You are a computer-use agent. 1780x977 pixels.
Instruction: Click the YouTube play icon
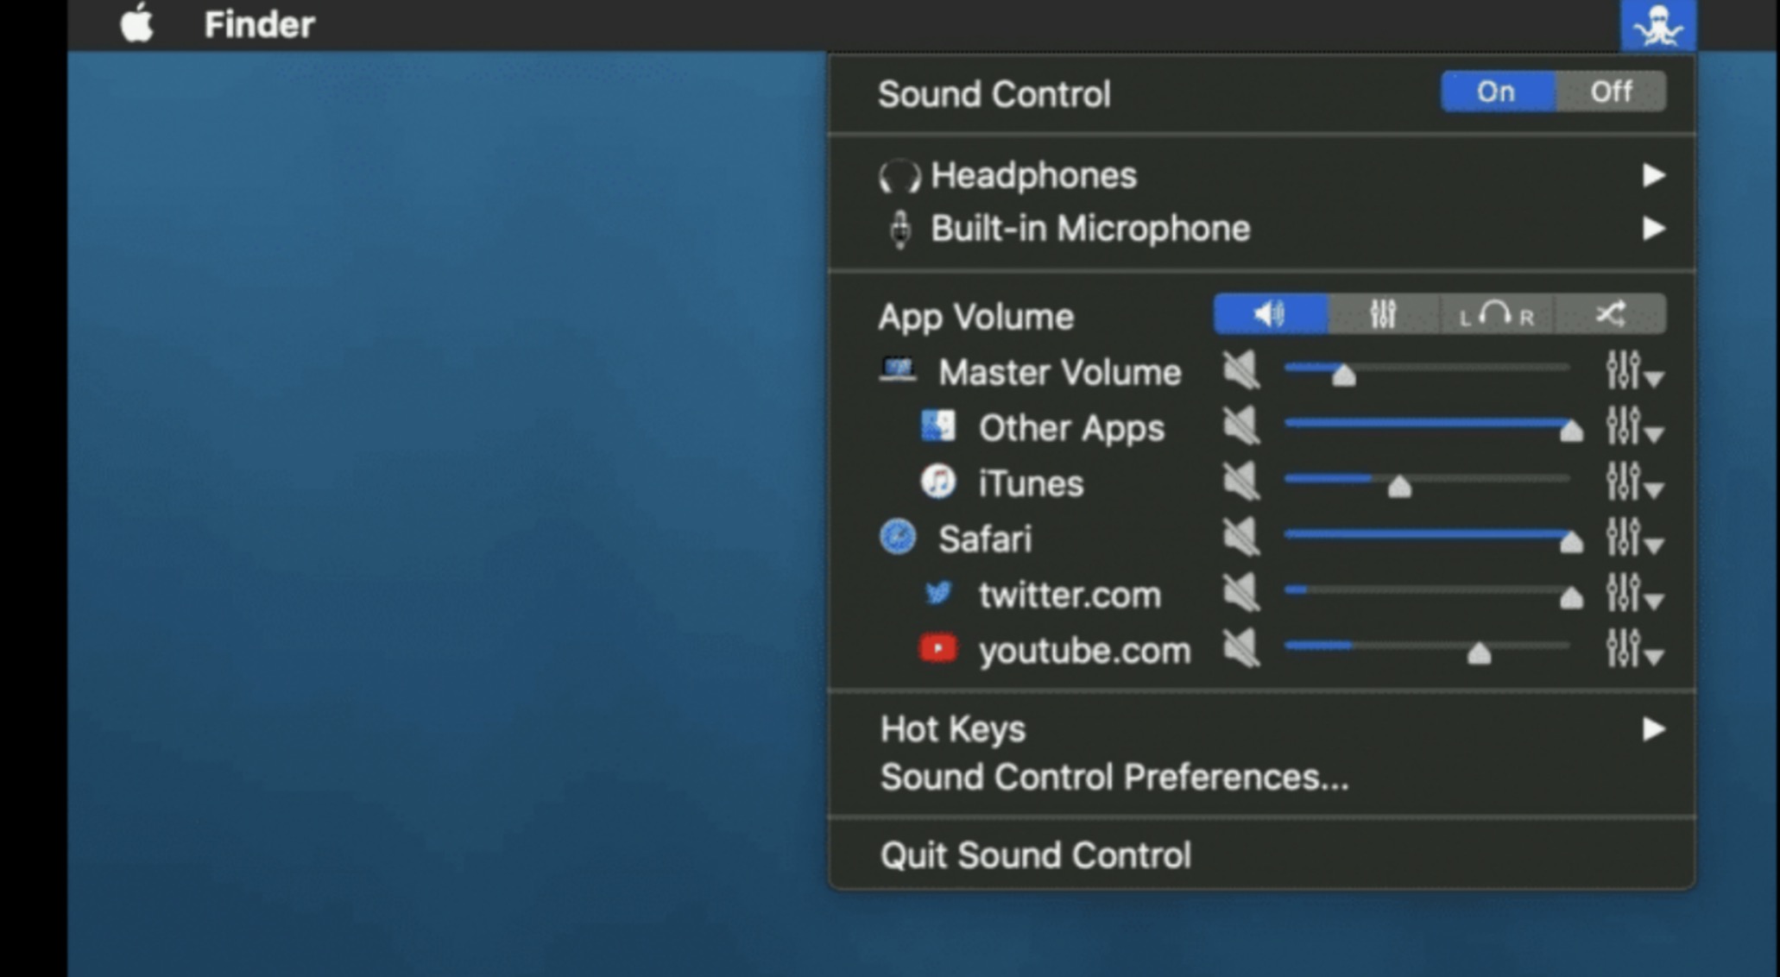[938, 648]
